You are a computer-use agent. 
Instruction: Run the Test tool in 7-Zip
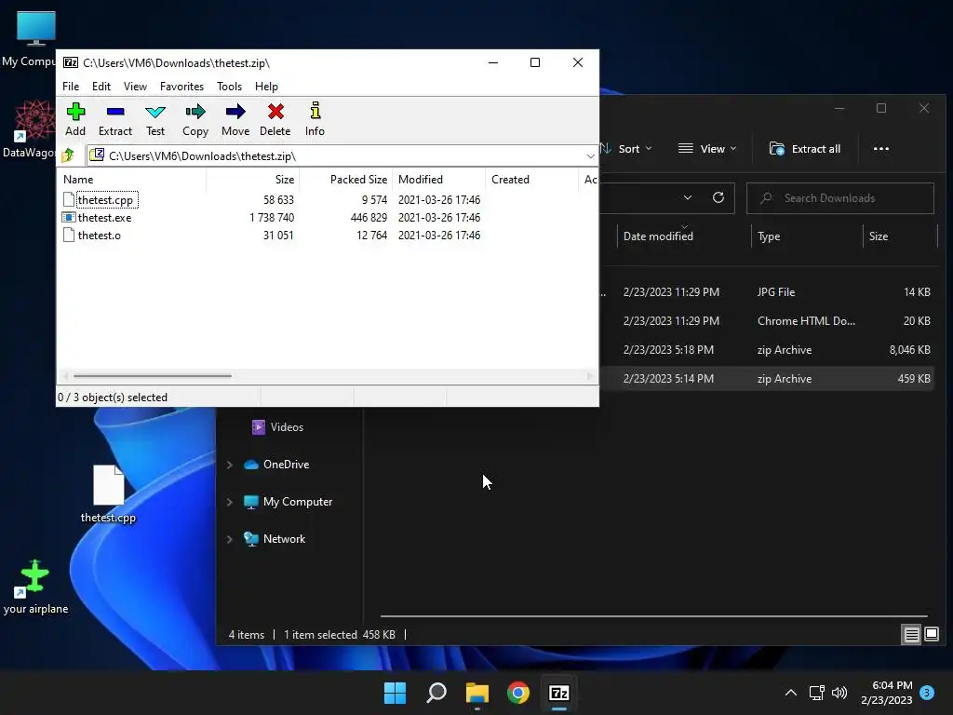[x=155, y=119]
